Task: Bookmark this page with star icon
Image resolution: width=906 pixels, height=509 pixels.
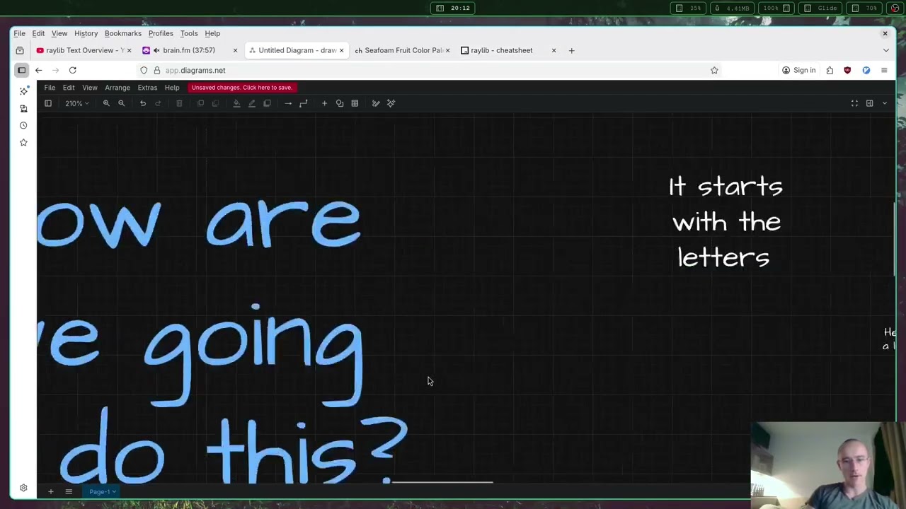Action: pos(714,70)
